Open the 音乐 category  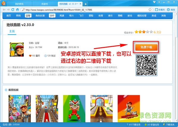110,15
